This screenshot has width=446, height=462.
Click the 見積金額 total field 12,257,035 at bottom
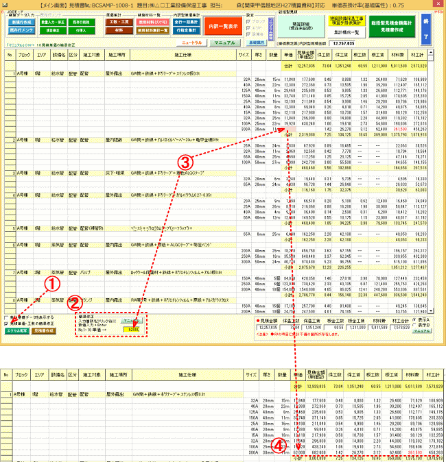tap(267, 328)
